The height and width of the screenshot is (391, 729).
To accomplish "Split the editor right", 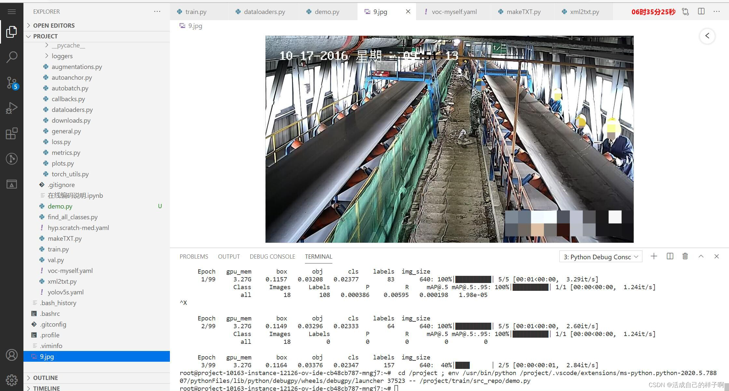I will pos(701,12).
